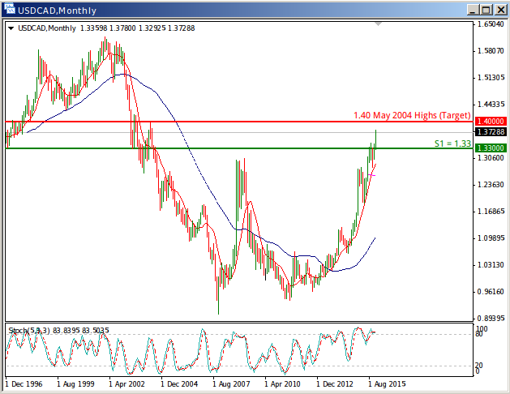Click the 1.09895 price scale value
This screenshot has width=510, height=394.
[x=491, y=238]
